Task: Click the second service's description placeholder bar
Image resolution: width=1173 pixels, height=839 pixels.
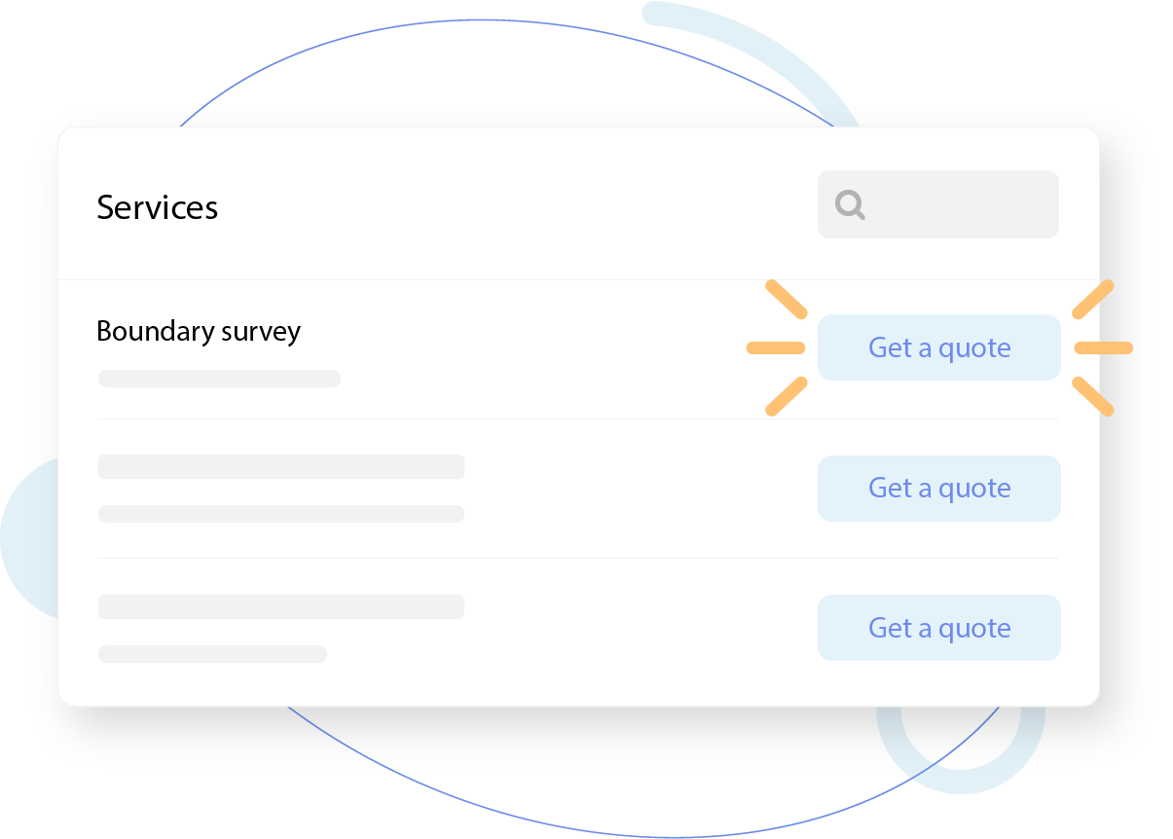Action: click(281, 514)
